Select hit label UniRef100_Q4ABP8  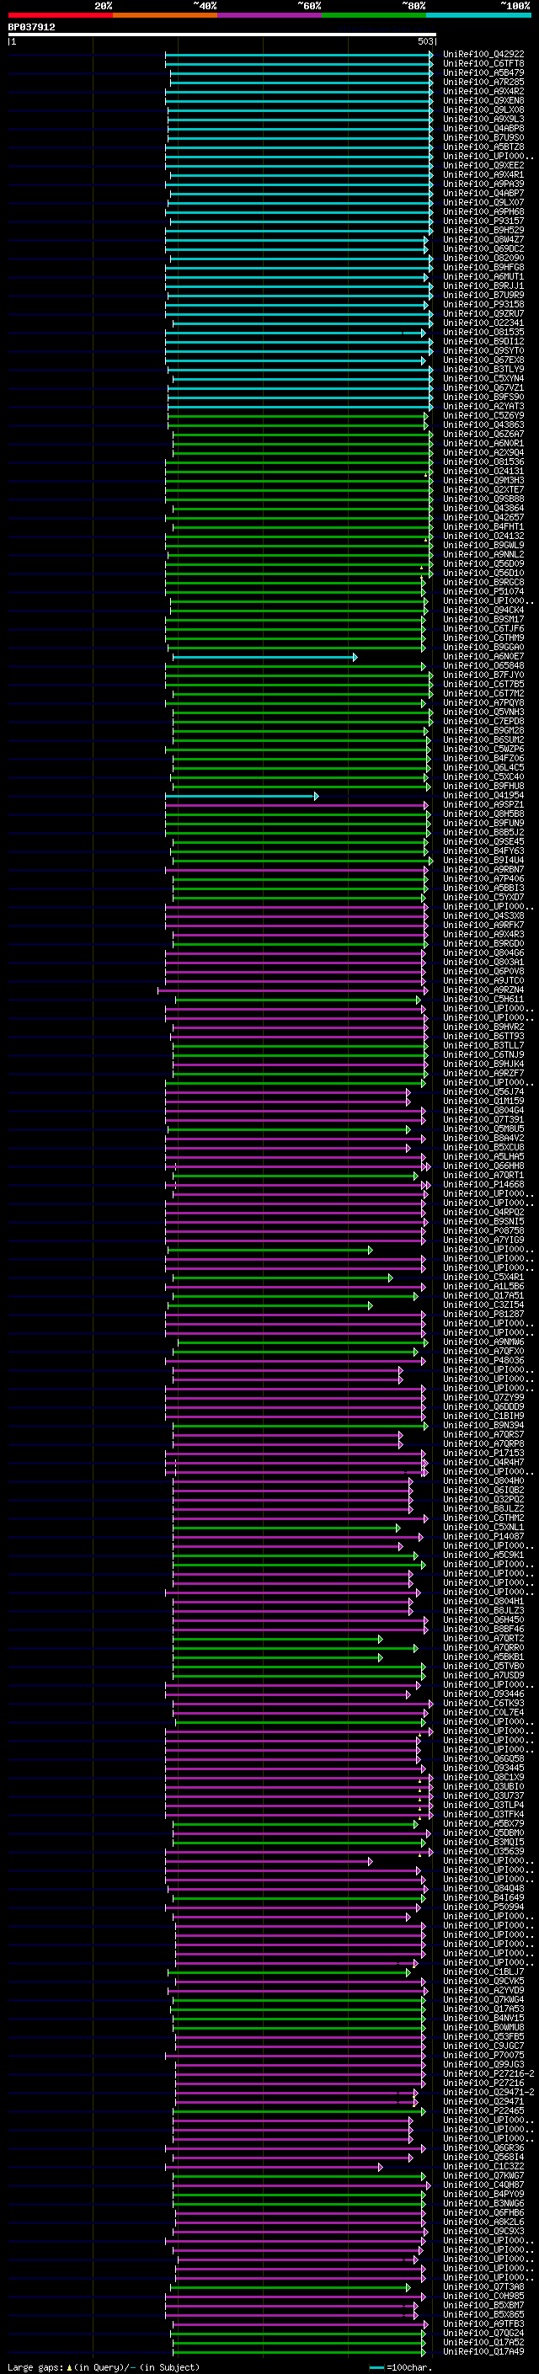(x=483, y=128)
